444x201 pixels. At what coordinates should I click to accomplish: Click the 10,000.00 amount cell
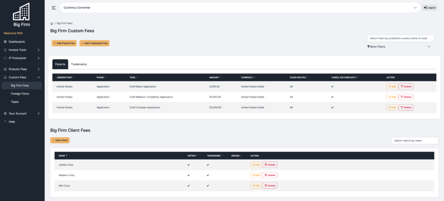tap(215, 97)
